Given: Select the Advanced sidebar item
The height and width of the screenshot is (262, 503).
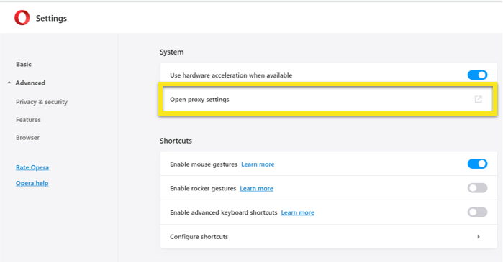Looking at the screenshot, I should 30,83.
